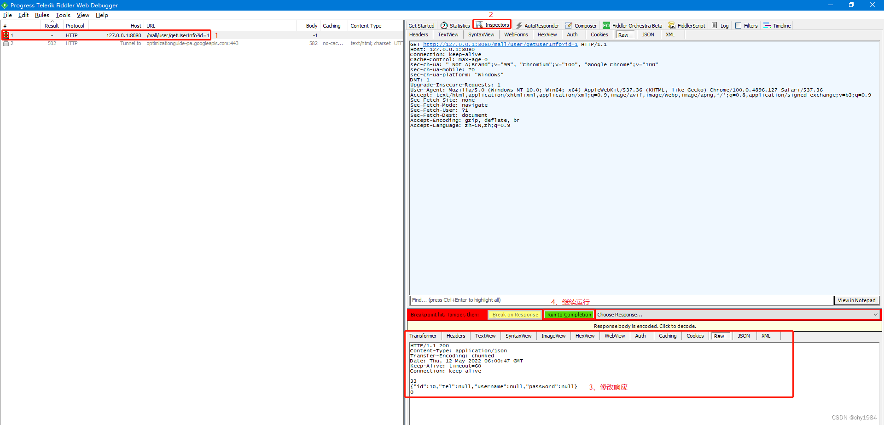Screen dimensions: 884x425
Task: Open request Auth inspector tab
Action: point(572,34)
